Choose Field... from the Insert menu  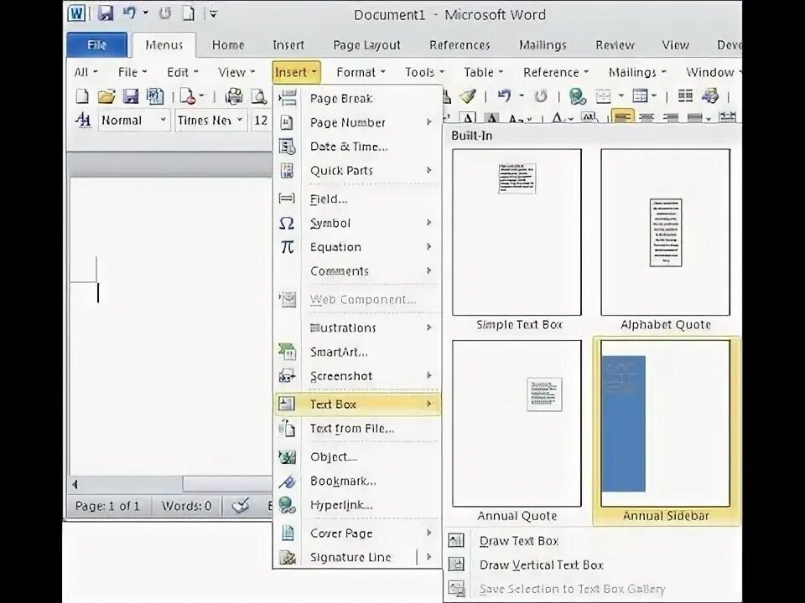tap(357, 199)
